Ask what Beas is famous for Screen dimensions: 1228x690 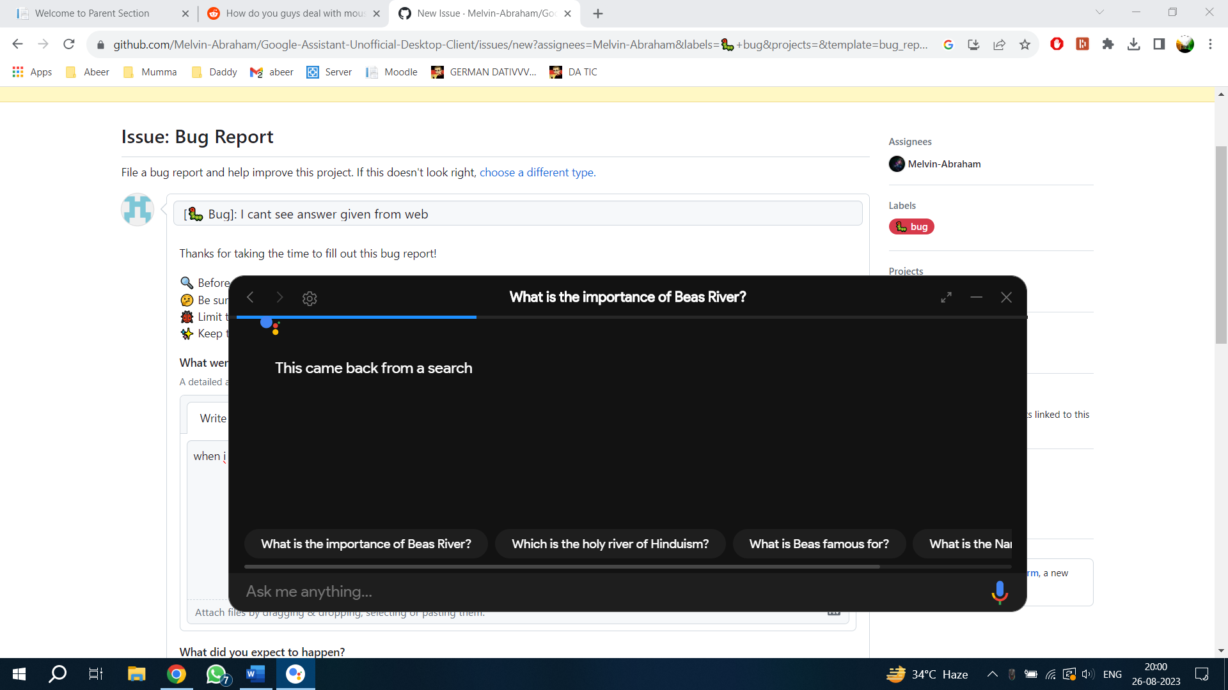(819, 544)
